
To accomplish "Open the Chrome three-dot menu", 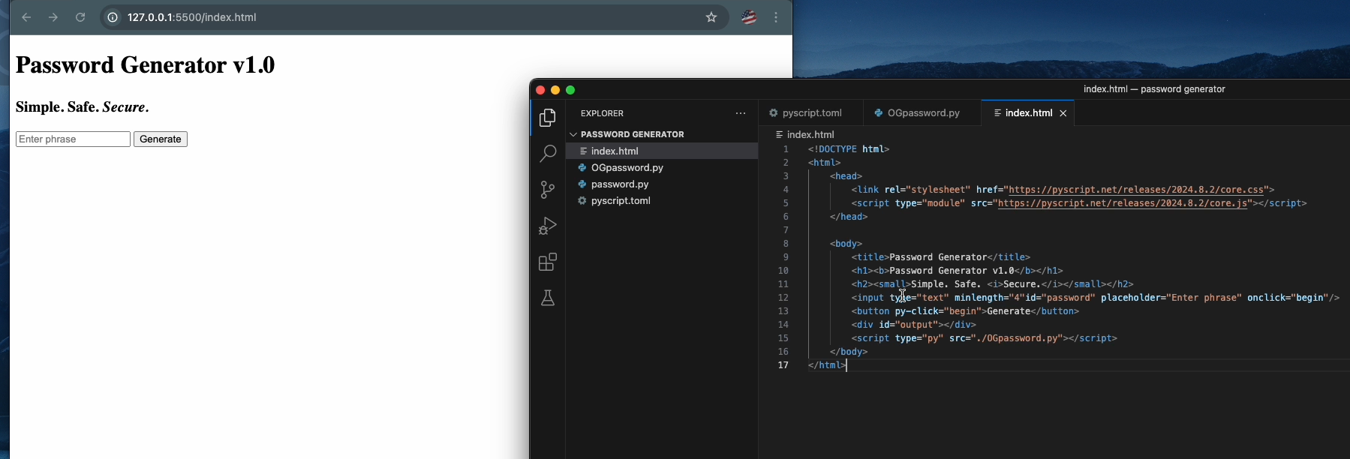I will click(x=776, y=17).
